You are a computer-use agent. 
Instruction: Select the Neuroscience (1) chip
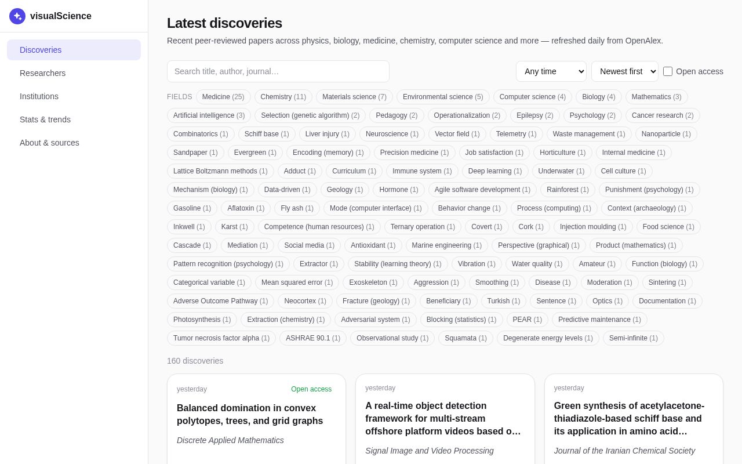click(x=392, y=134)
